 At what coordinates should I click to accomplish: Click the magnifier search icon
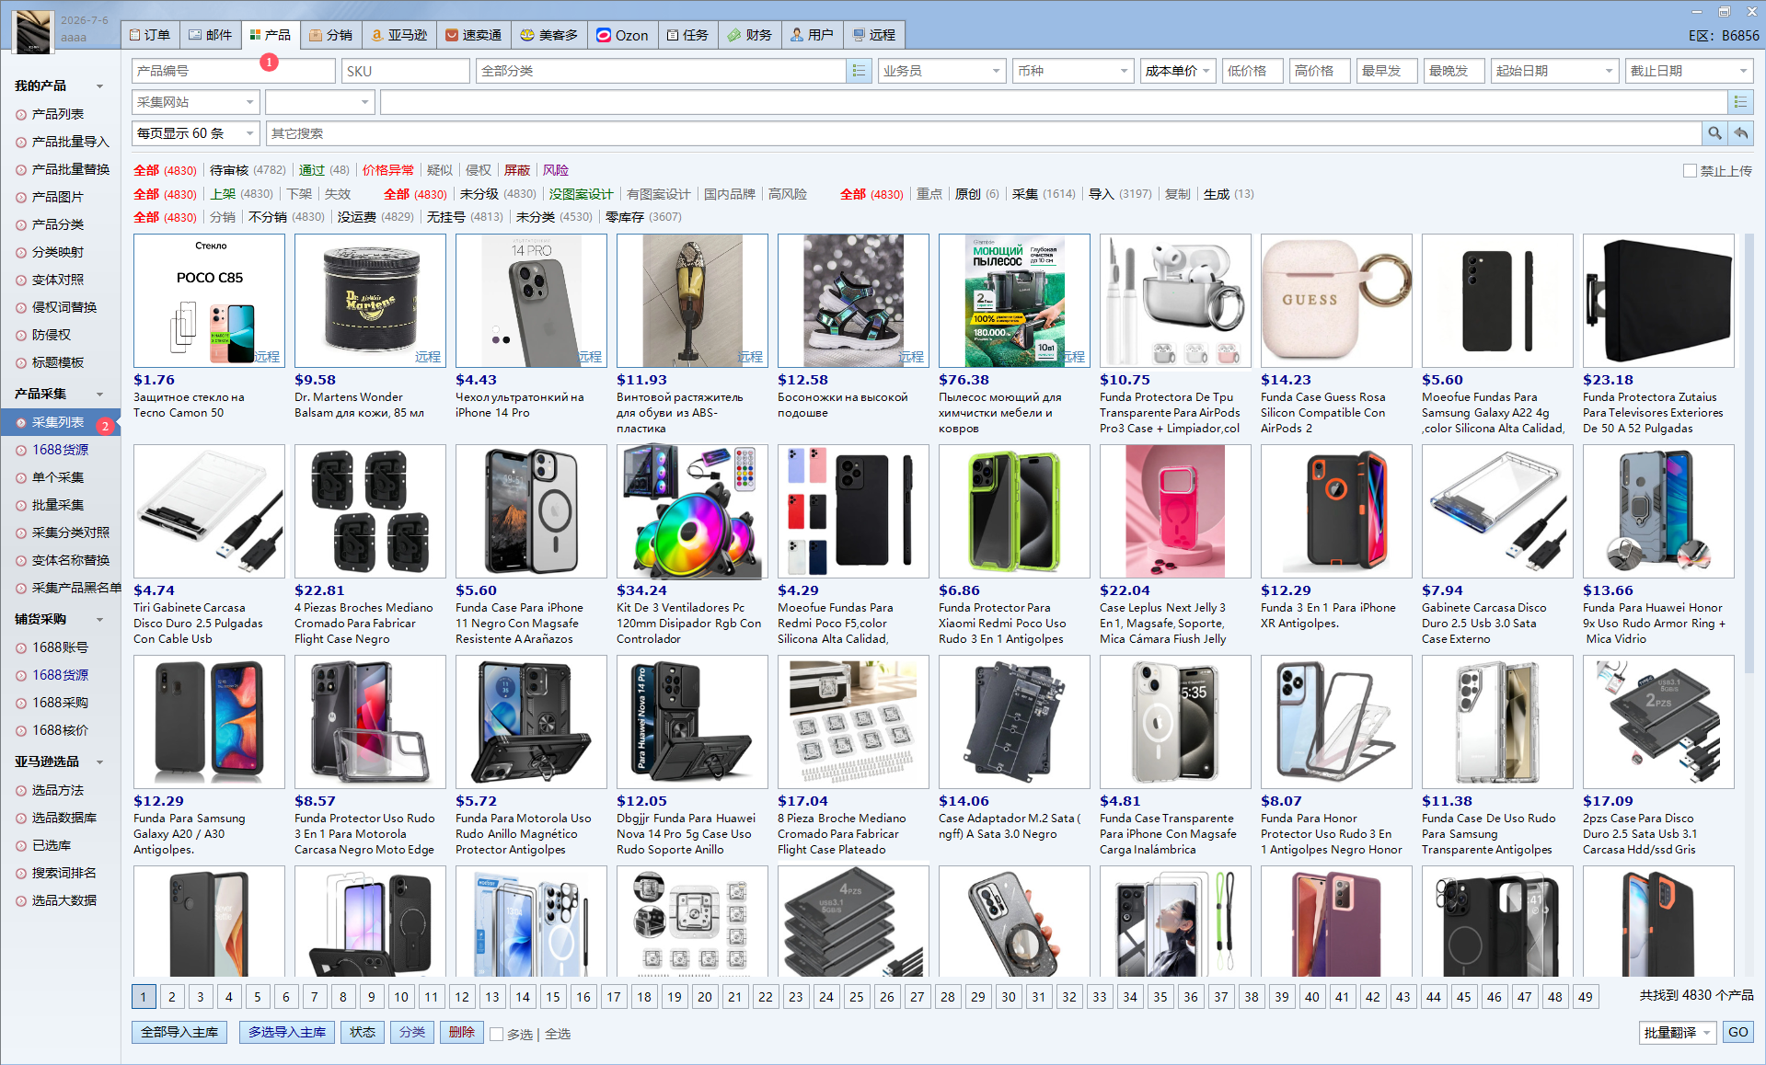(1714, 133)
